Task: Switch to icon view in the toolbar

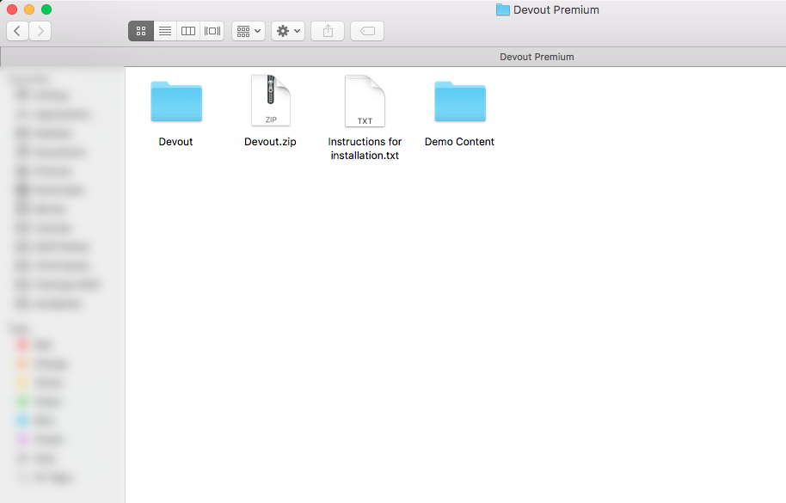Action: coord(140,30)
